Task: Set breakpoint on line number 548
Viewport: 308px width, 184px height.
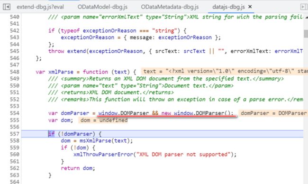Action: click(x=15, y=72)
